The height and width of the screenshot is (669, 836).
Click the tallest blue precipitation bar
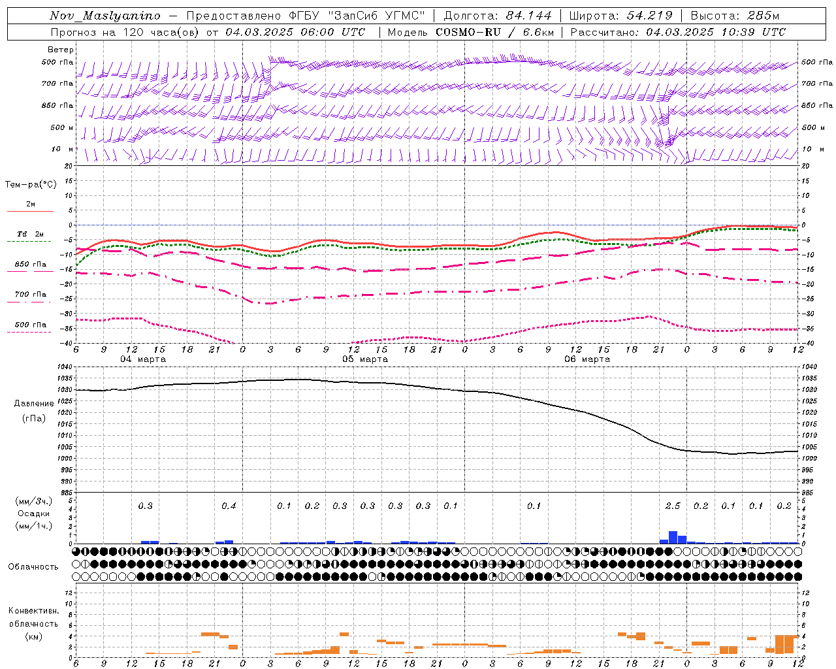673,537
